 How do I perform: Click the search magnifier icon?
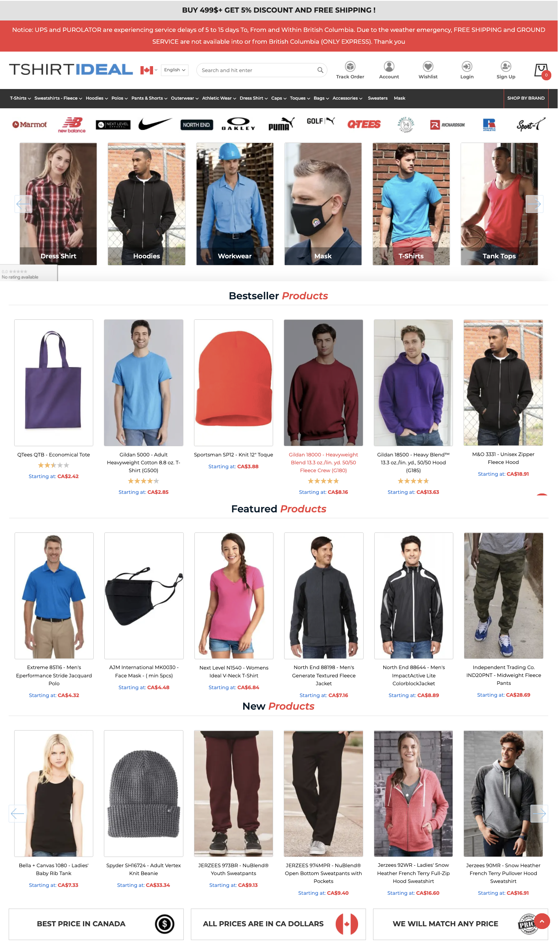coord(320,70)
